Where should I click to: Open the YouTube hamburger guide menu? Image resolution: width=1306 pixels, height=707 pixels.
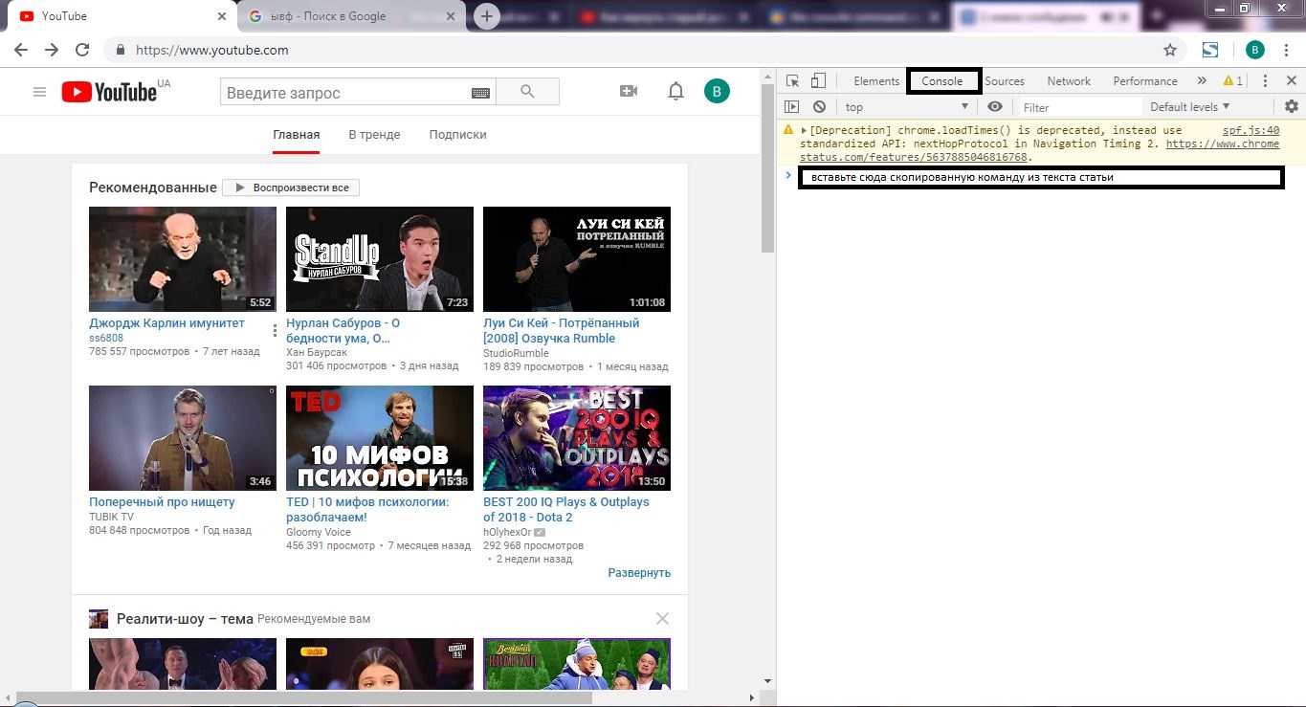point(39,92)
